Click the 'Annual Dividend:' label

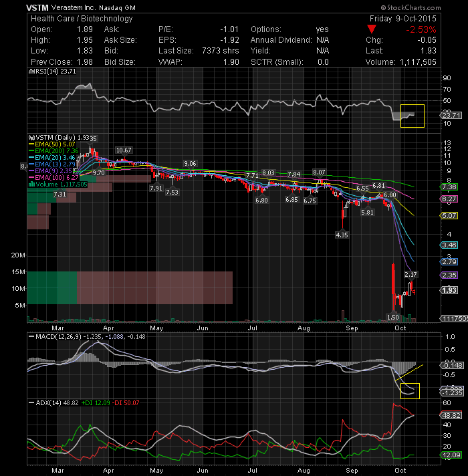281,40
